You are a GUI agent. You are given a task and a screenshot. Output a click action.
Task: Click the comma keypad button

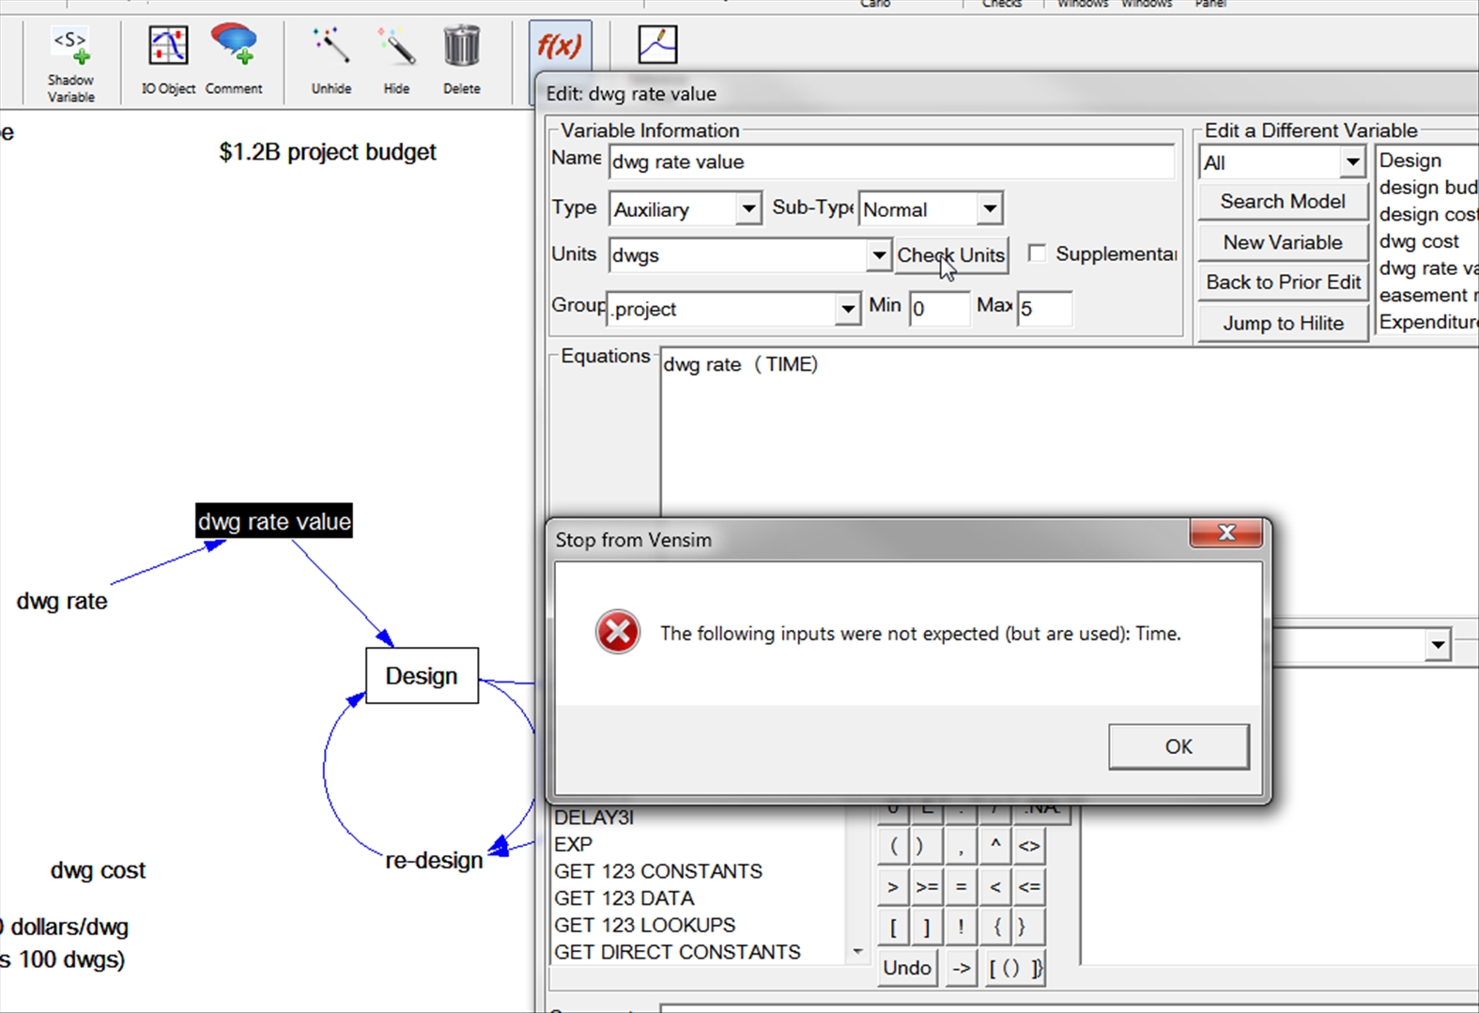click(961, 846)
